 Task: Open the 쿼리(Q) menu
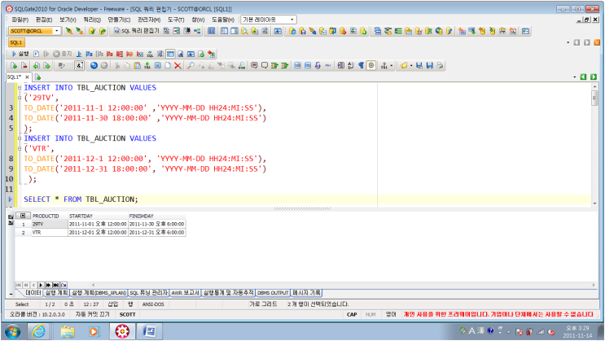pyautogui.click(x=92, y=20)
